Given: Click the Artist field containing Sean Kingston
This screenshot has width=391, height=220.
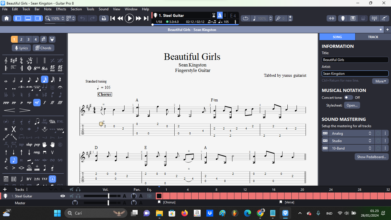Looking at the screenshot, I should 355,74.
